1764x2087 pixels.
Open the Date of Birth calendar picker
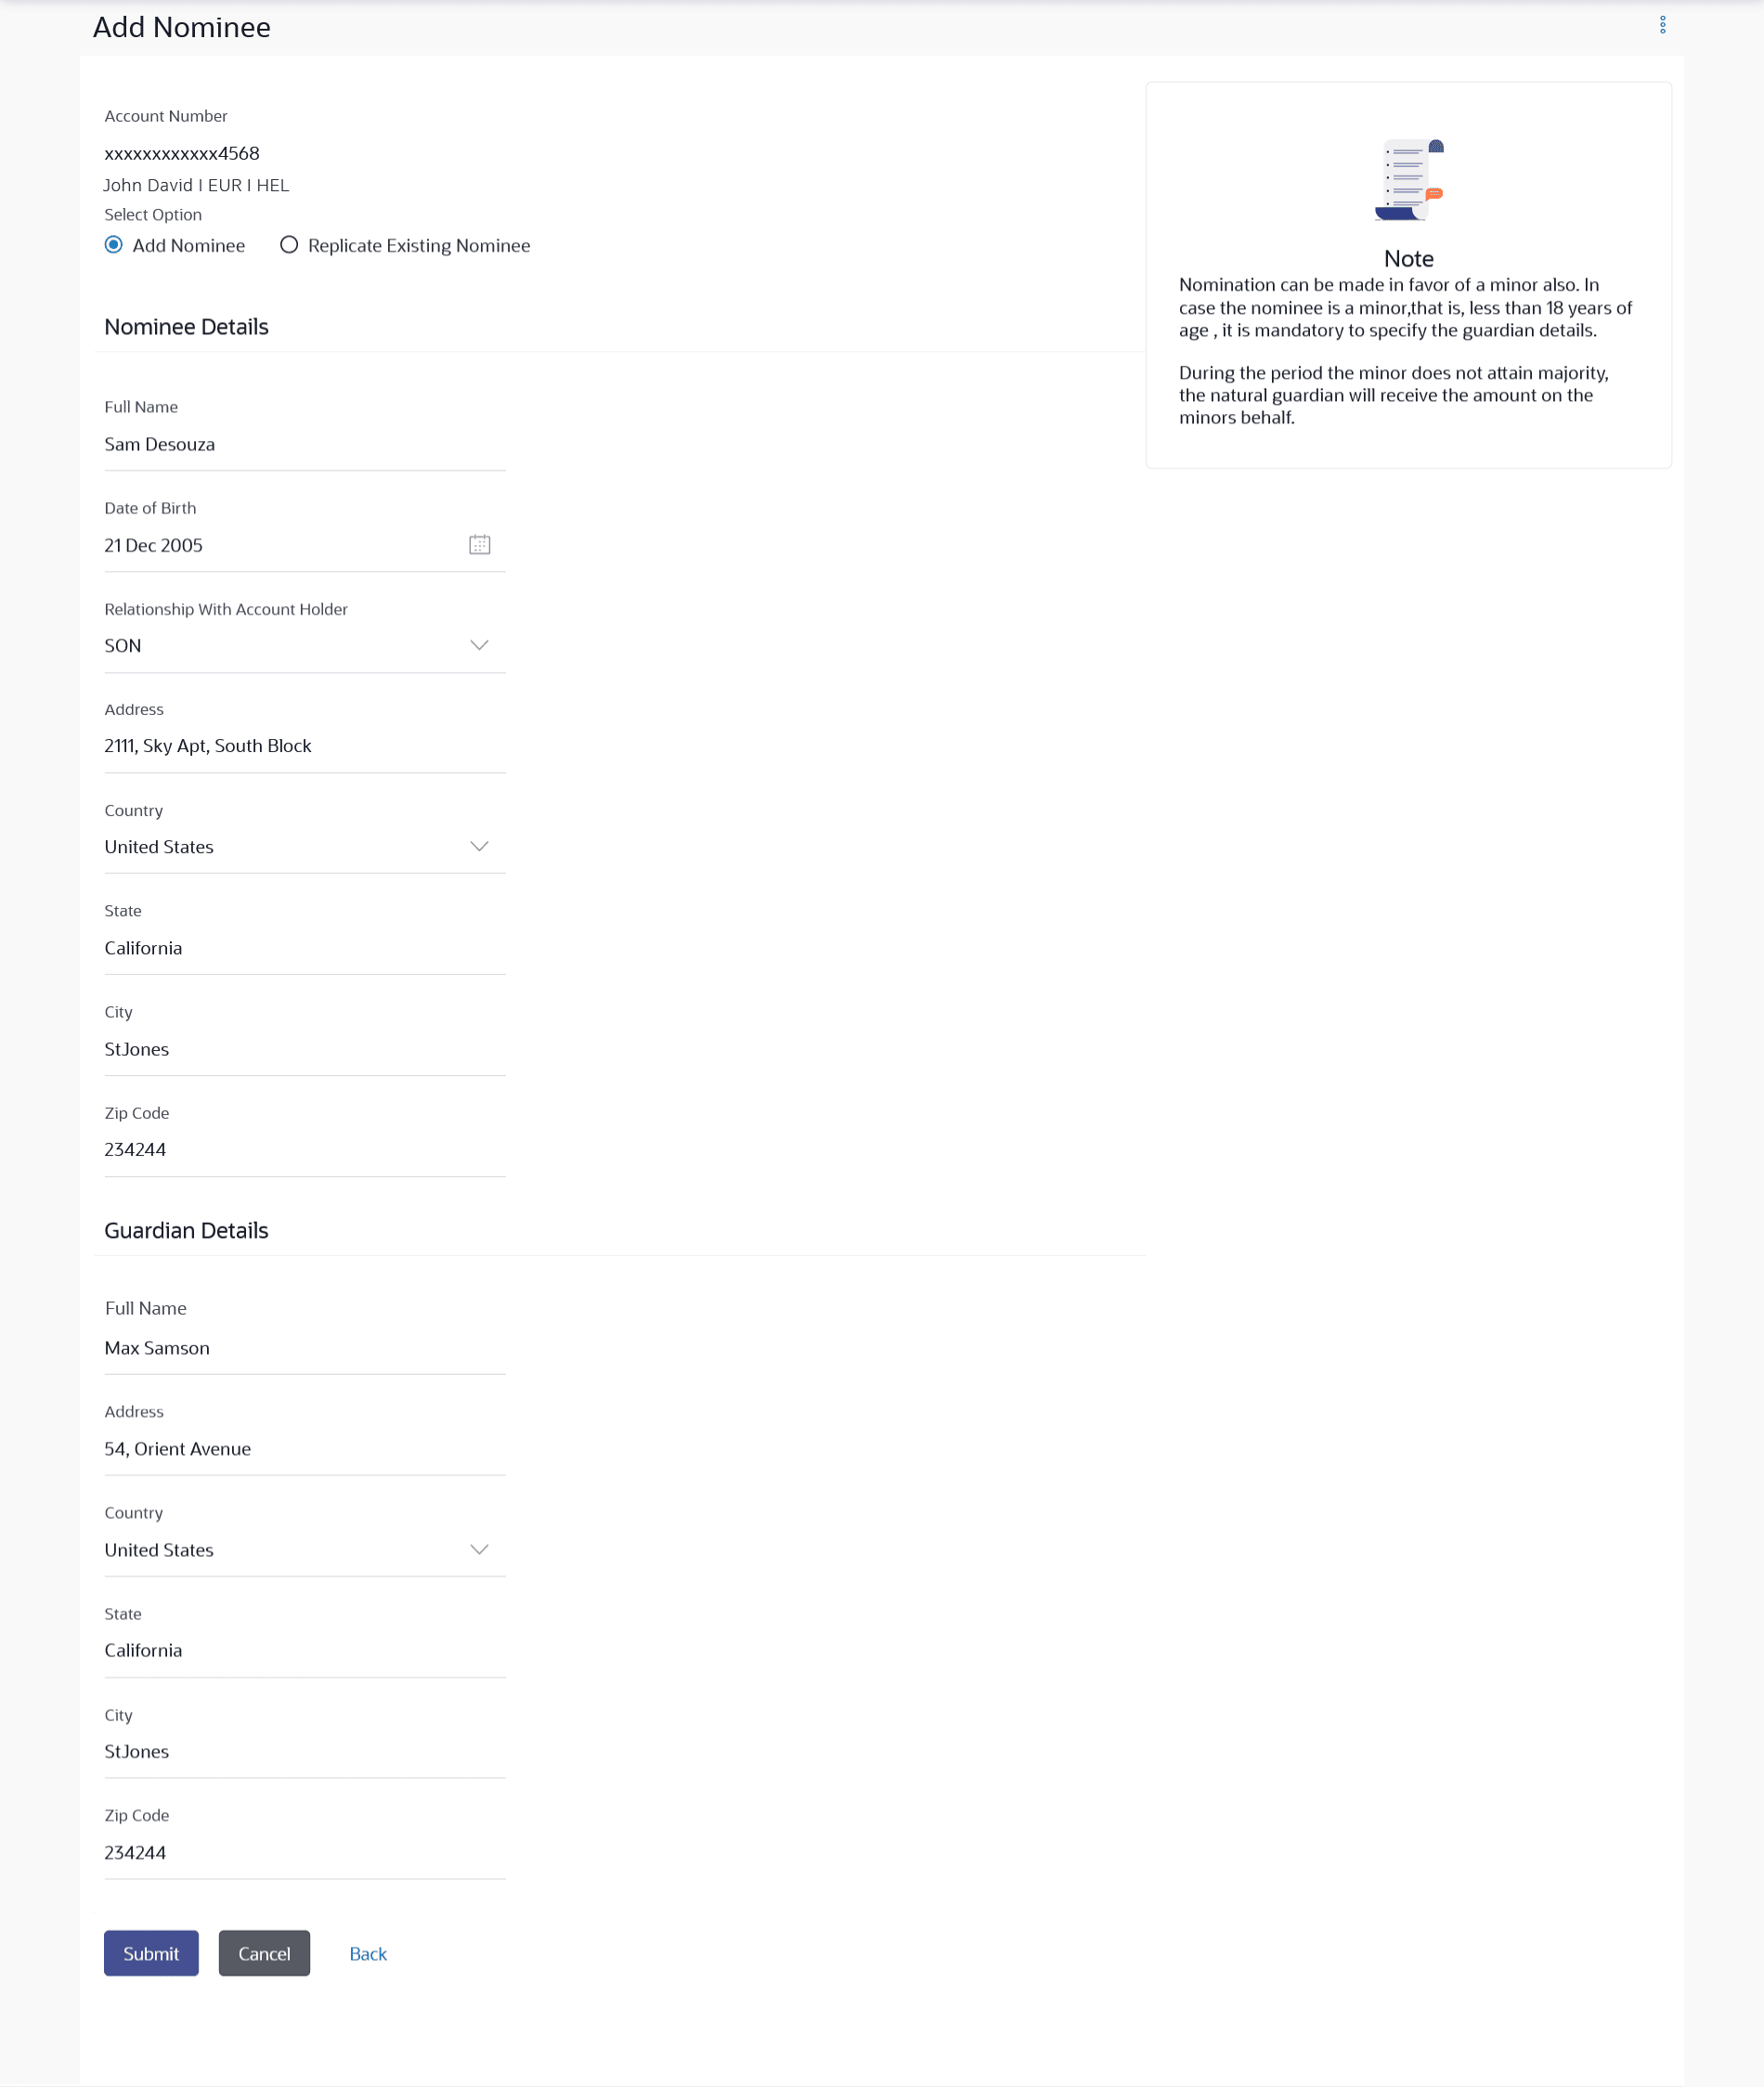(480, 545)
